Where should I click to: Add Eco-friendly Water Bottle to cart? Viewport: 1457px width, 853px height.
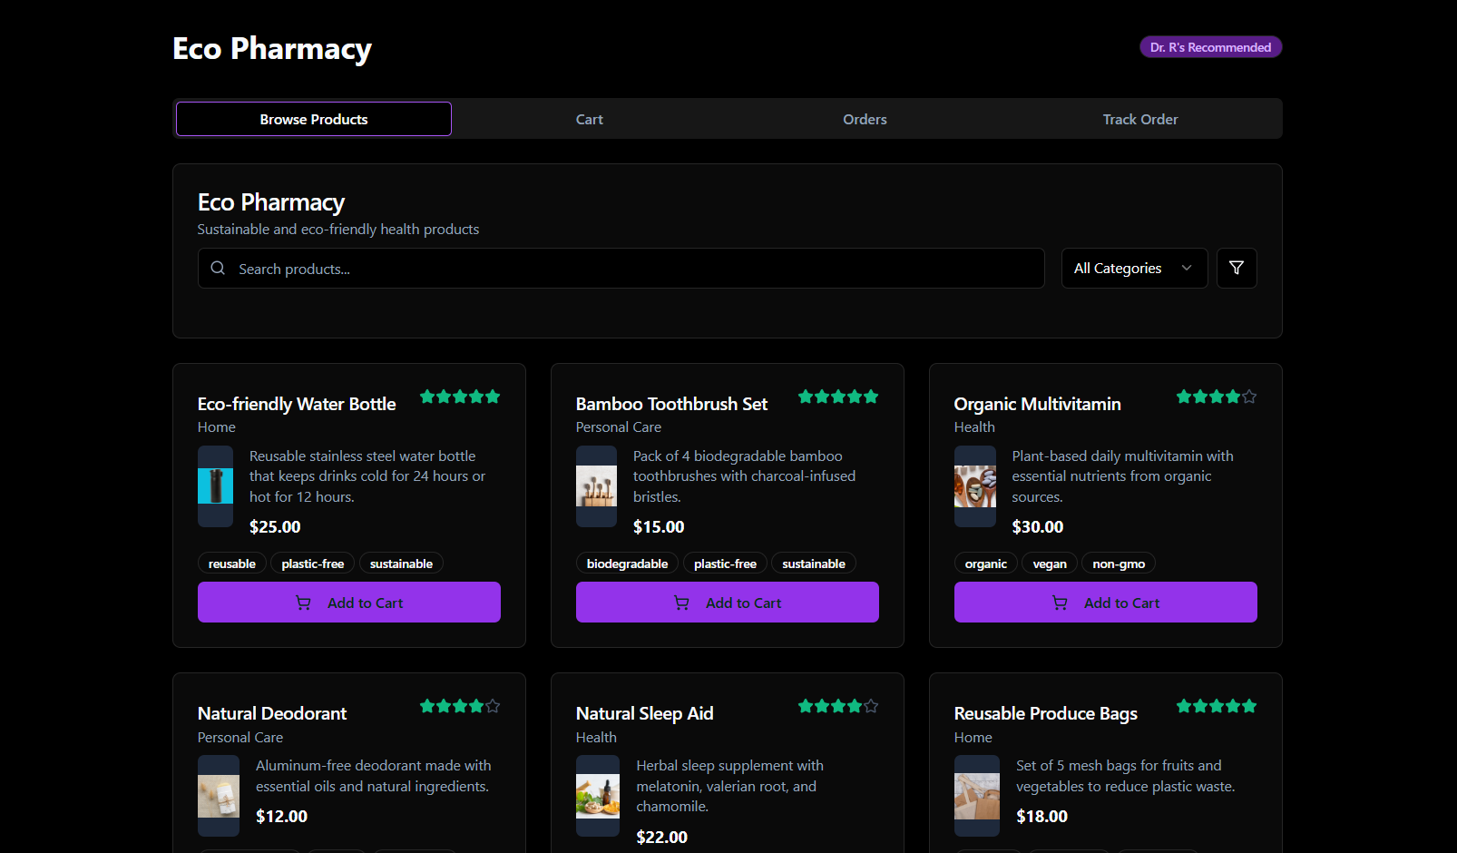click(x=349, y=603)
